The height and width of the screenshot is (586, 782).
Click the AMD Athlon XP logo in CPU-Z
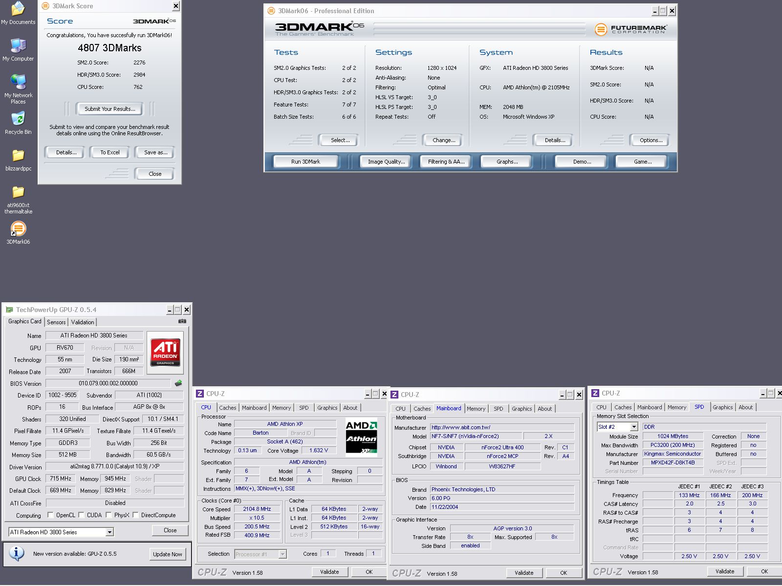point(361,438)
